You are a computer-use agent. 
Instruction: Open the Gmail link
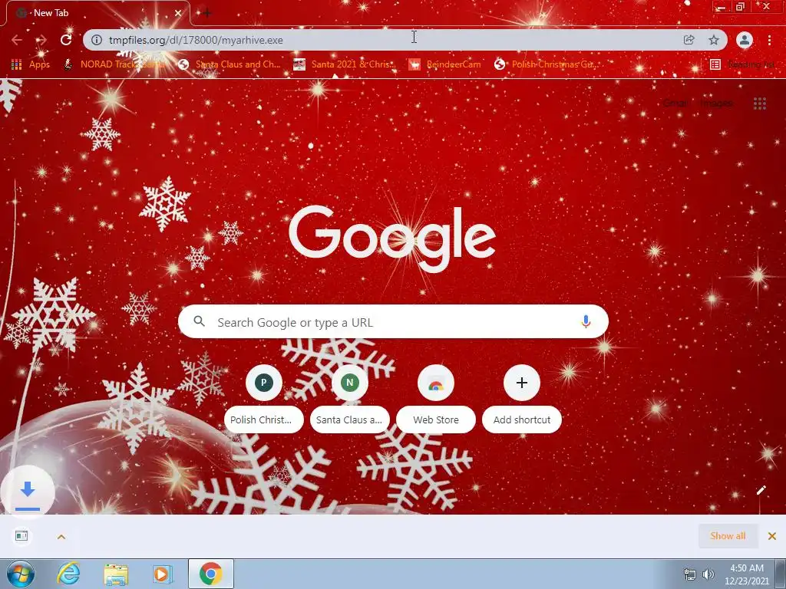coord(675,104)
